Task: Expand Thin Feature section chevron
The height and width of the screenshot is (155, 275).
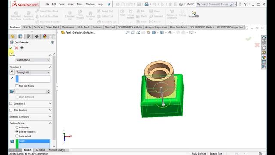Action: (x=50, y=110)
